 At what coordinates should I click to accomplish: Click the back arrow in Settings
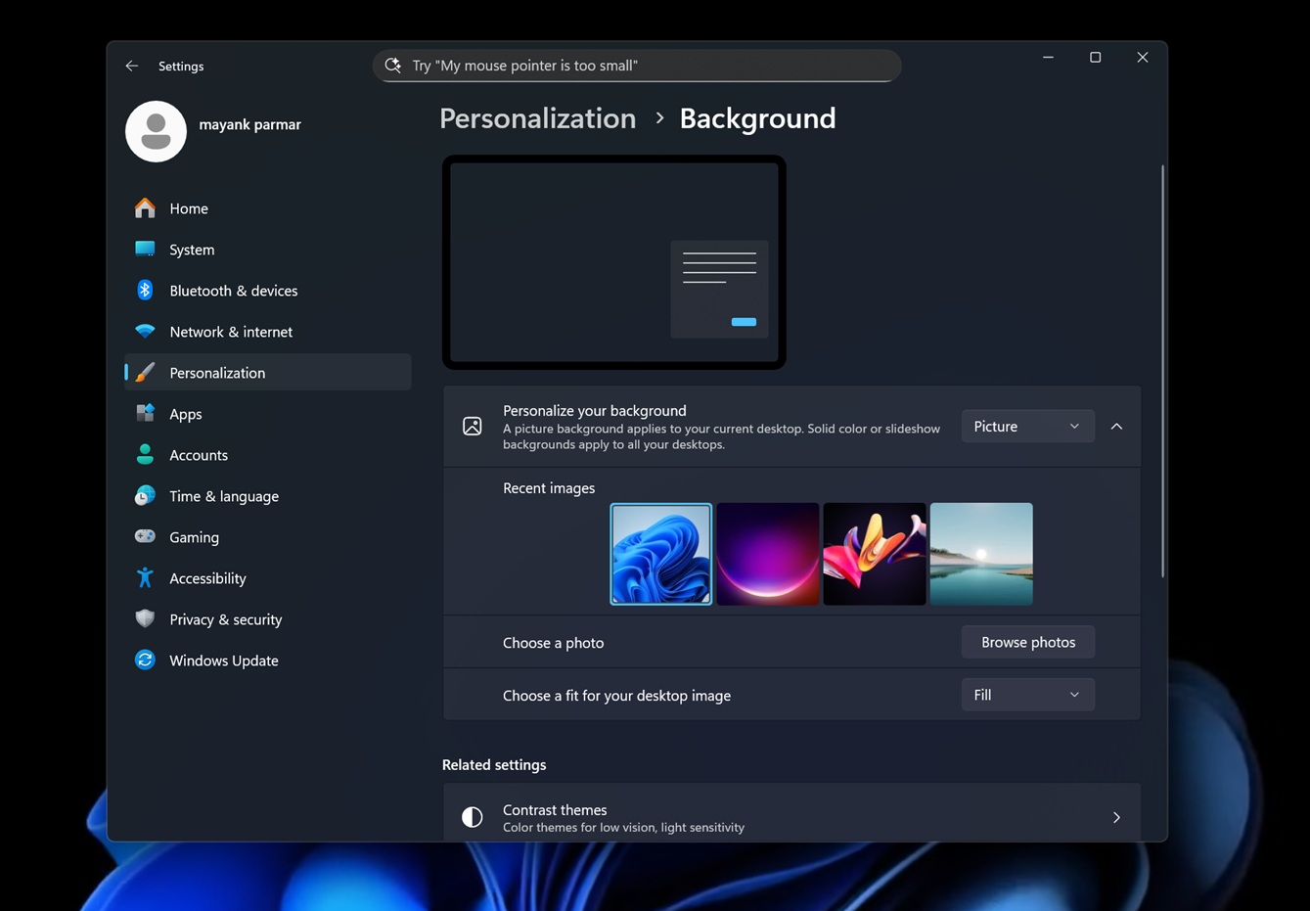click(131, 66)
